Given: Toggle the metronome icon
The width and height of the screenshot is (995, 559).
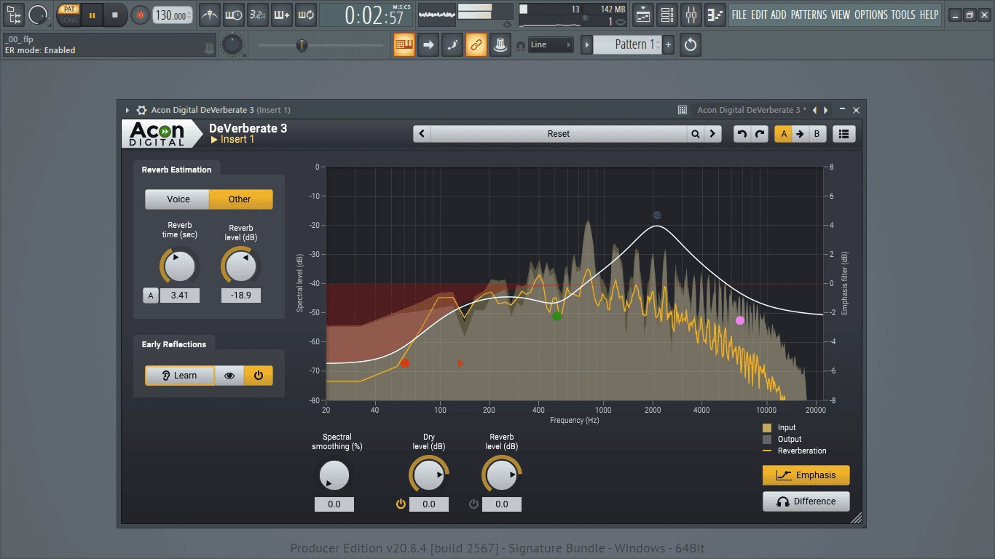Looking at the screenshot, I should (x=210, y=15).
